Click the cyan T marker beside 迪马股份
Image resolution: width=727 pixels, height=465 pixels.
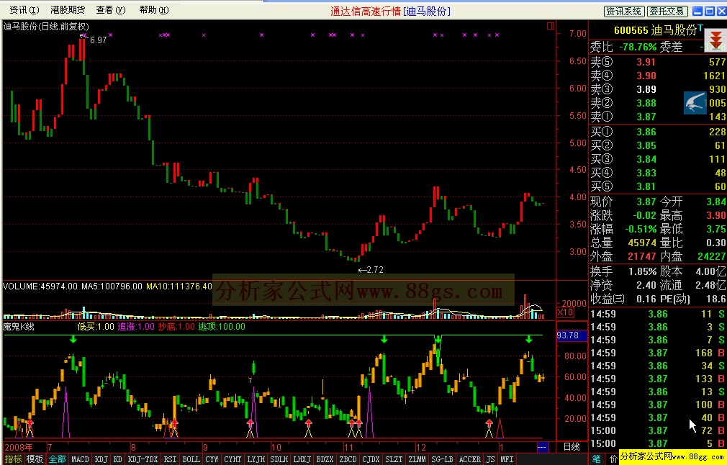[x=700, y=27]
